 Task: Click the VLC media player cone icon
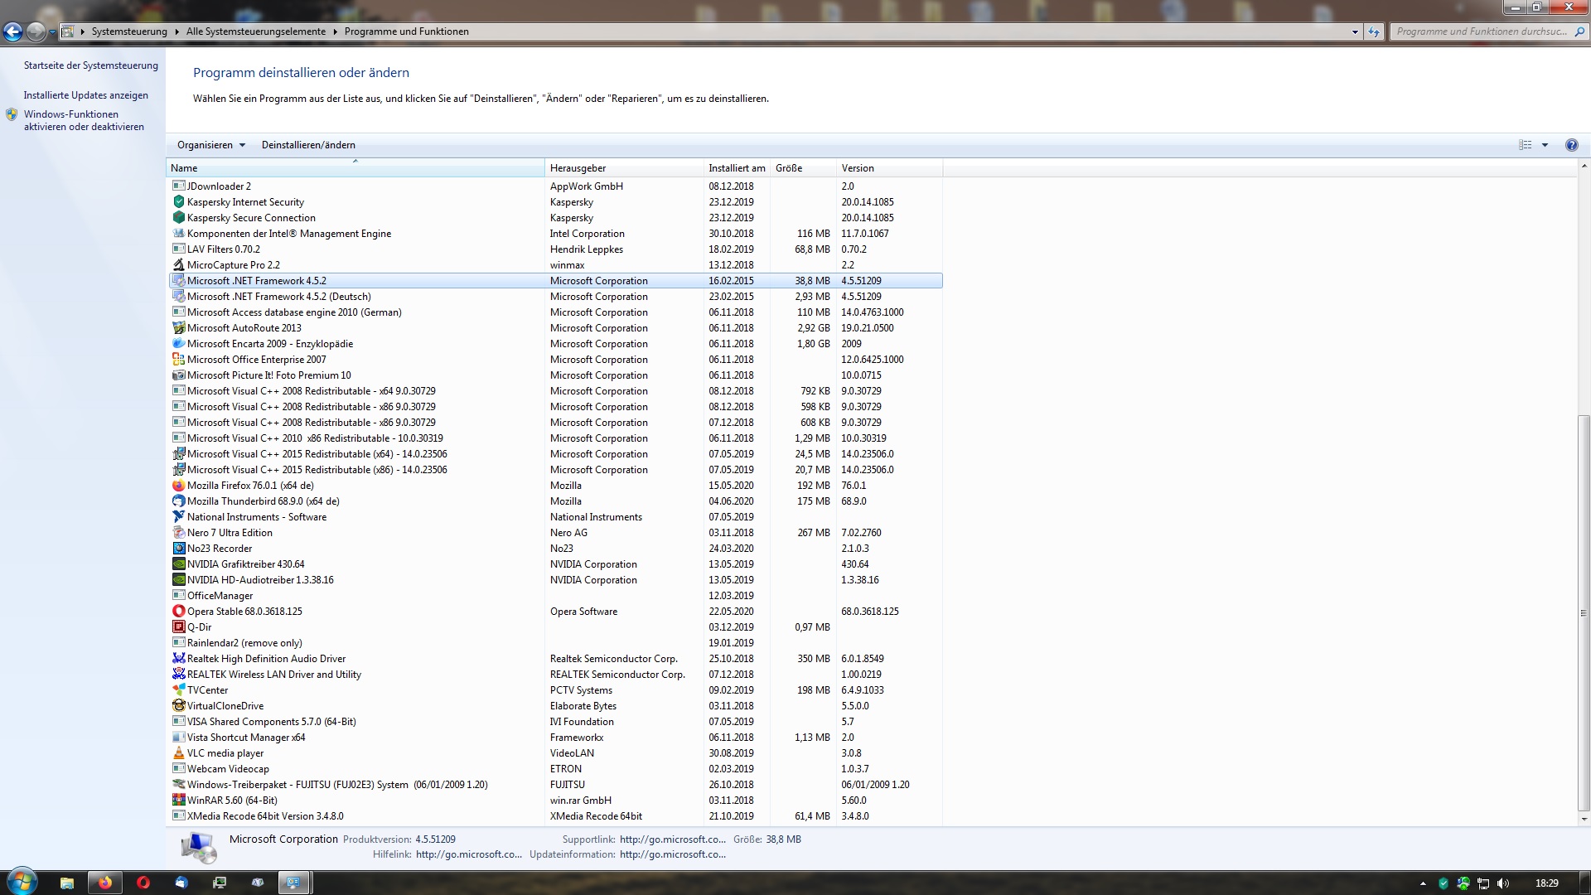(178, 753)
